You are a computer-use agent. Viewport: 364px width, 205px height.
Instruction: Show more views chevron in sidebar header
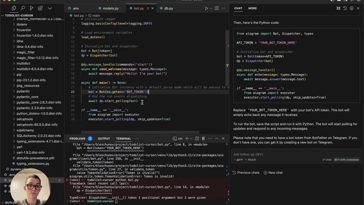coord(49,9)
